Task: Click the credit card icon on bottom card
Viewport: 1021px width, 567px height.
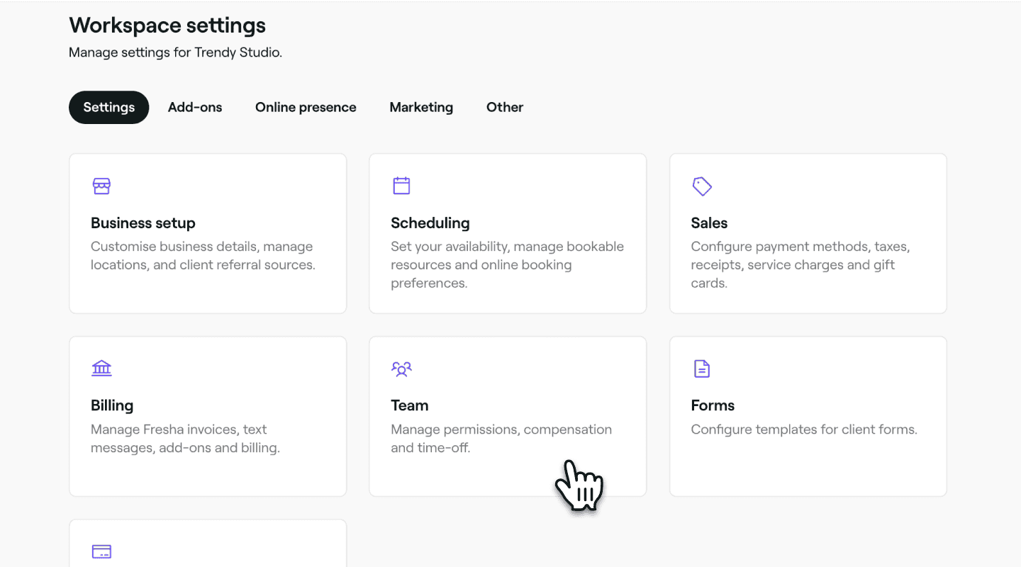Action: [101, 551]
